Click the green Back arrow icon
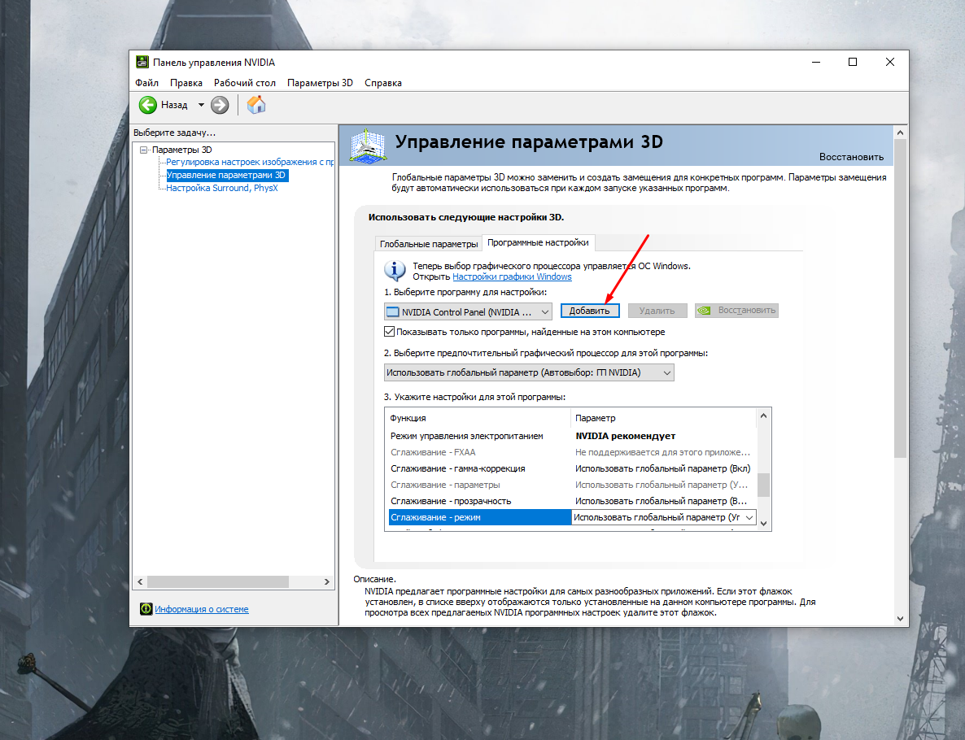The image size is (965, 740). [x=148, y=105]
